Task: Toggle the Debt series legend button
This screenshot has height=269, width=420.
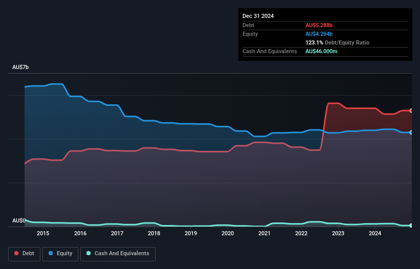Action: pos(25,254)
